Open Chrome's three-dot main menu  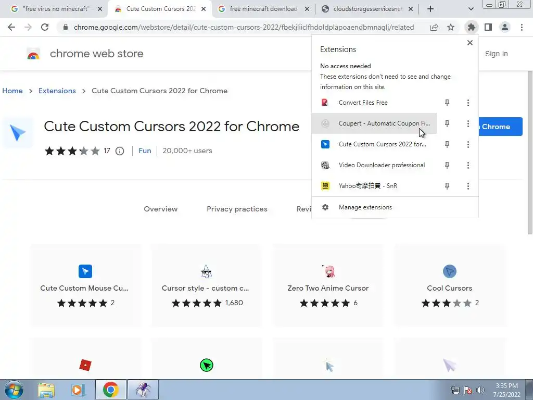click(x=522, y=27)
